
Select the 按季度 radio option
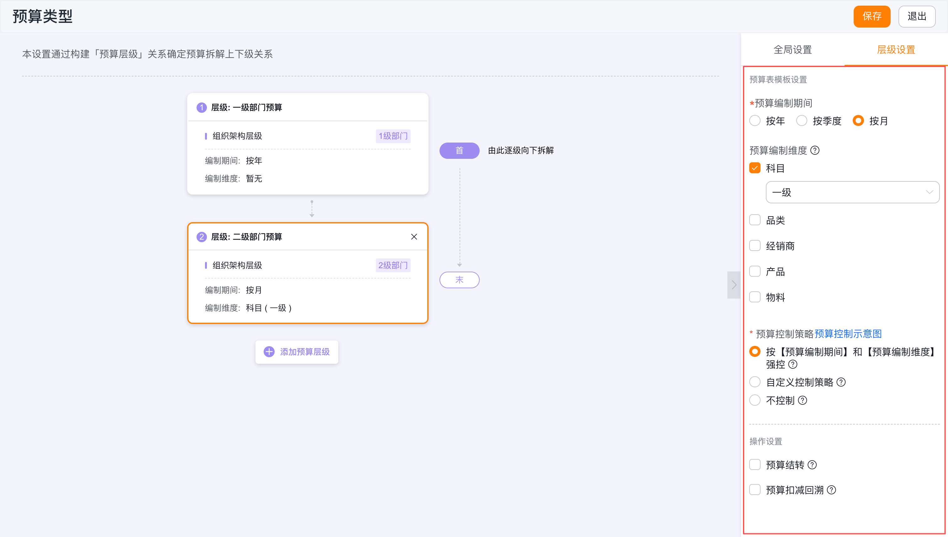802,121
